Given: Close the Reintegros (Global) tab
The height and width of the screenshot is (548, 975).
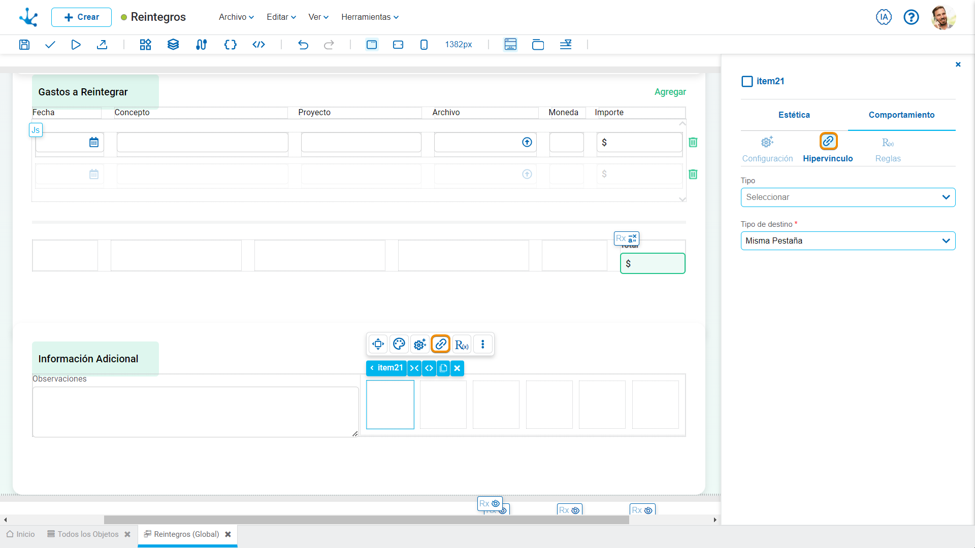Looking at the screenshot, I should pos(228,534).
